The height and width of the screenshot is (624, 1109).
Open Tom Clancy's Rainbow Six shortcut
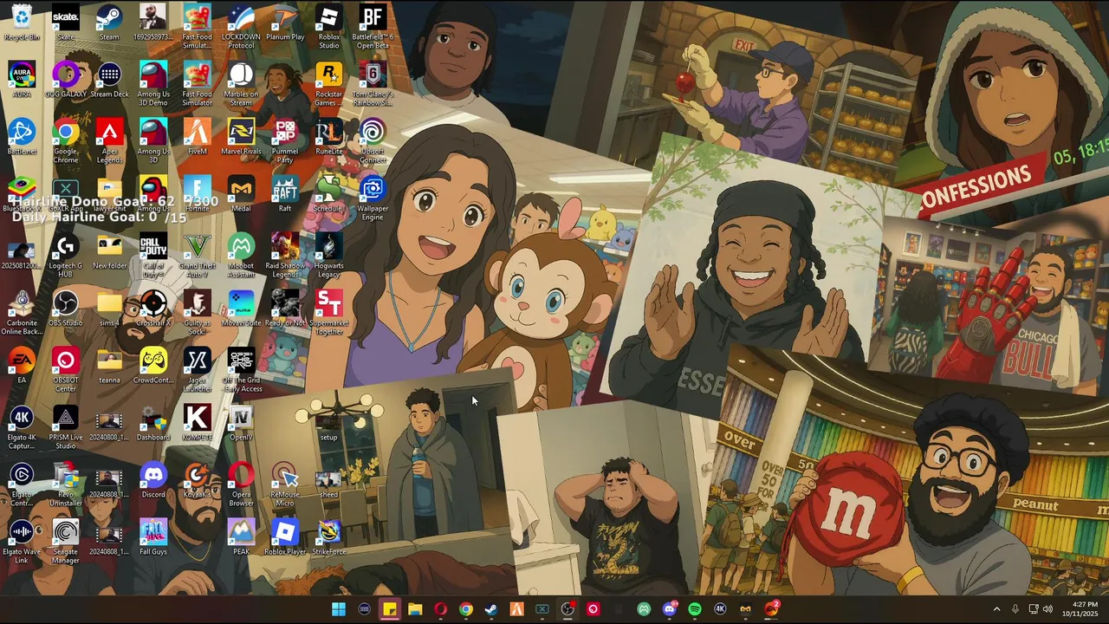point(373,84)
